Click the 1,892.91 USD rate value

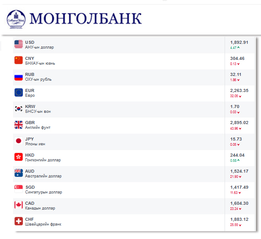(x=239, y=42)
